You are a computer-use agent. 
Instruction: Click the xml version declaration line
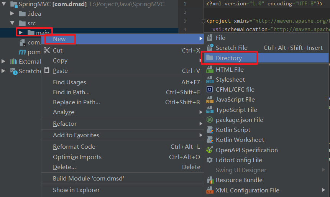(264, 4)
